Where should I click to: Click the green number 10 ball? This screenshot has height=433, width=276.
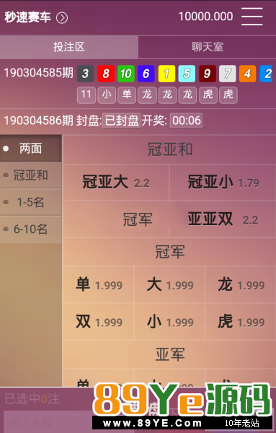pyautogui.click(x=126, y=74)
